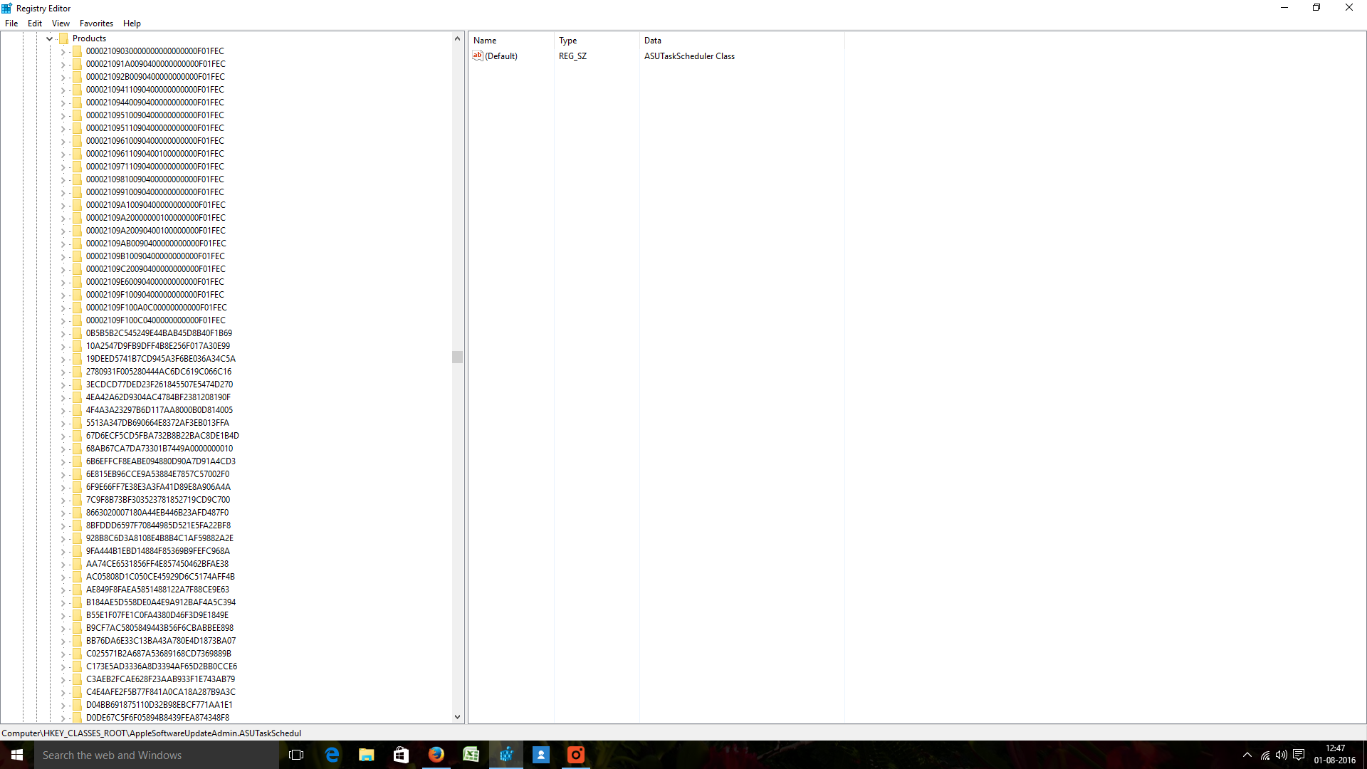Screen dimensions: 1367x769
Task: Open Windows Store taskbar icon
Action: point(401,755)
